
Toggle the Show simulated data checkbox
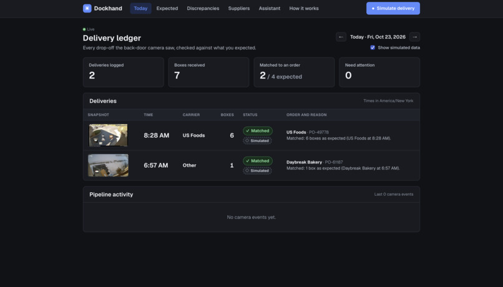tap(373, 47)
